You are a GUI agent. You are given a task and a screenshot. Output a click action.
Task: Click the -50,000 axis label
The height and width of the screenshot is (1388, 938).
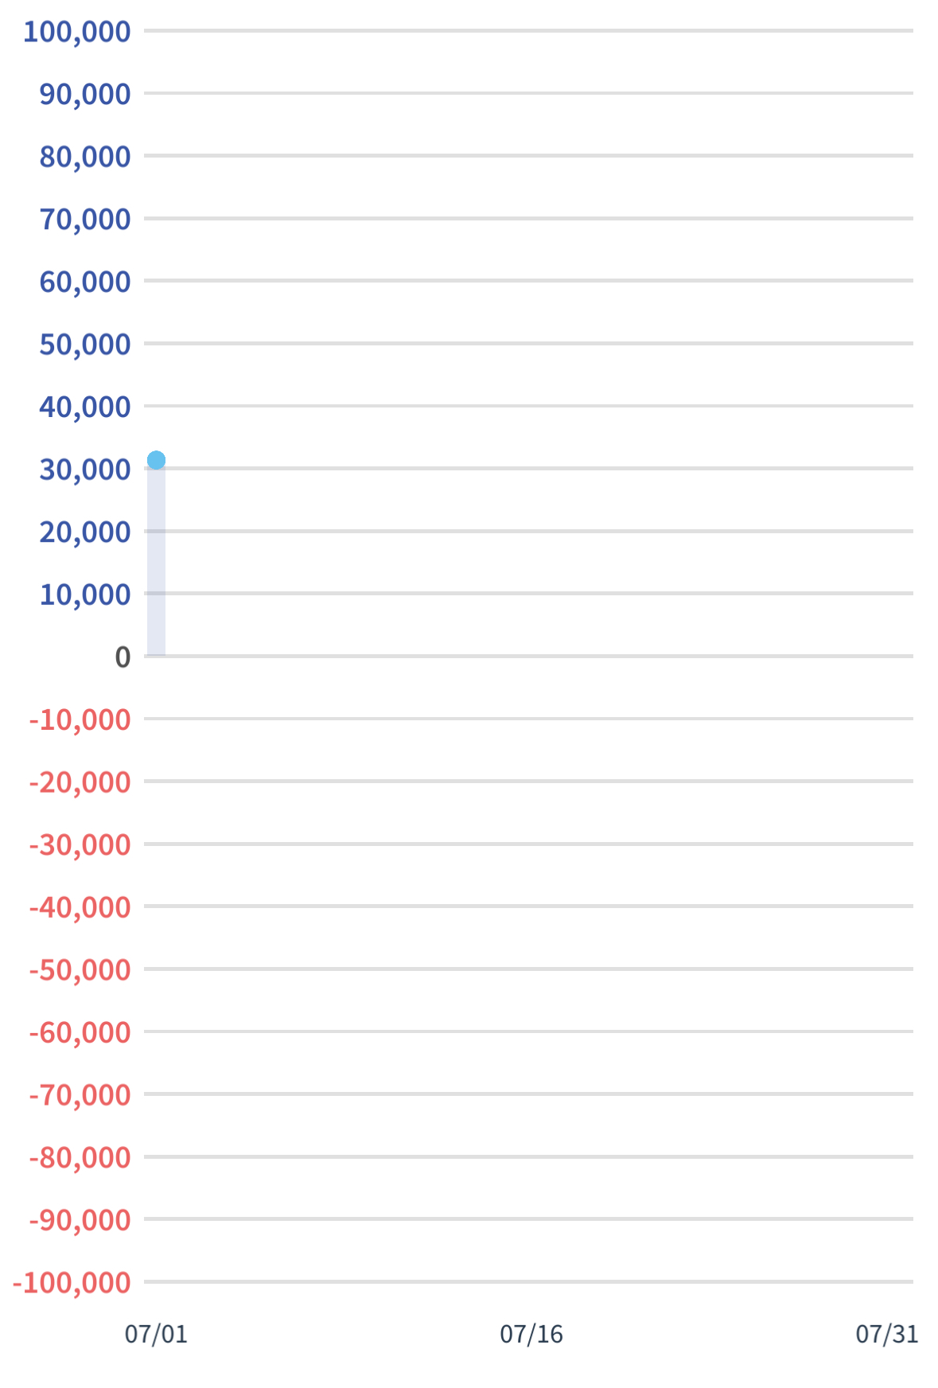(80, 970)
